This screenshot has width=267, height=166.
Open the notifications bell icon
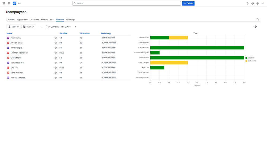point(247,3)
